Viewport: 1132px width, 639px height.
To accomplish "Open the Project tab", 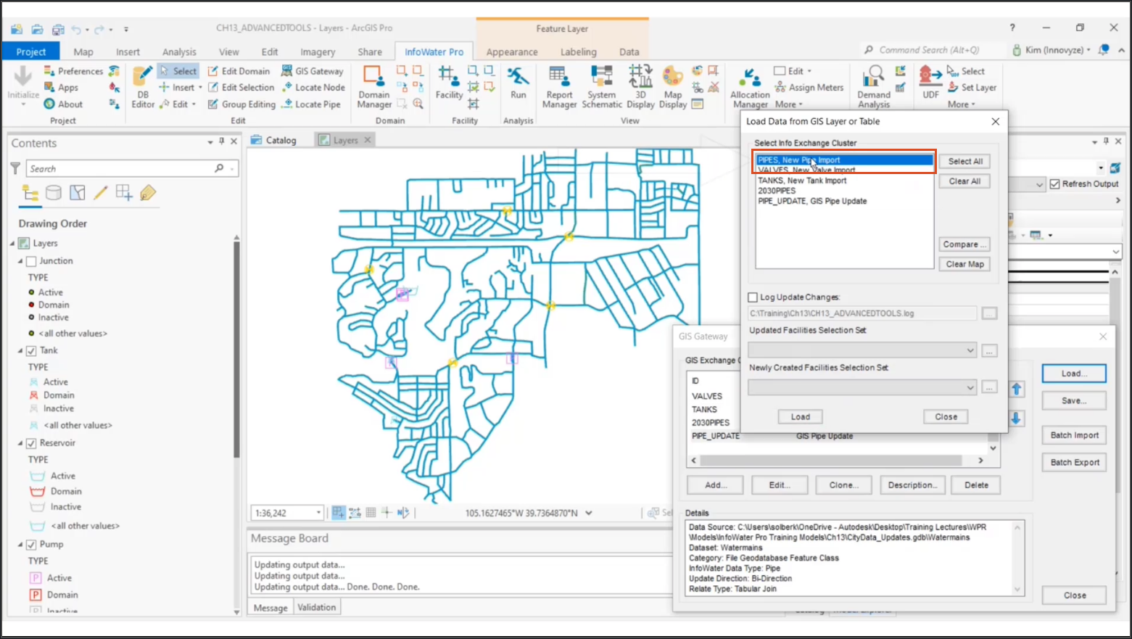I will [x=31, y=51].
